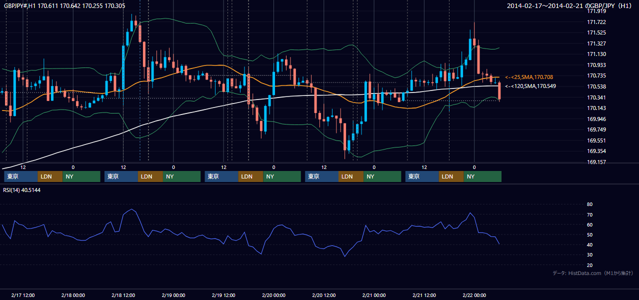The height and width of the screenshot is (300, 639).
Task: Click RSI scale level 20
Action: (590, 265)
